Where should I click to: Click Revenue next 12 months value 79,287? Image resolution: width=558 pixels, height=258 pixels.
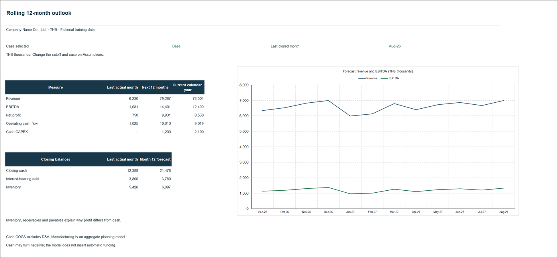click(165, 98)
